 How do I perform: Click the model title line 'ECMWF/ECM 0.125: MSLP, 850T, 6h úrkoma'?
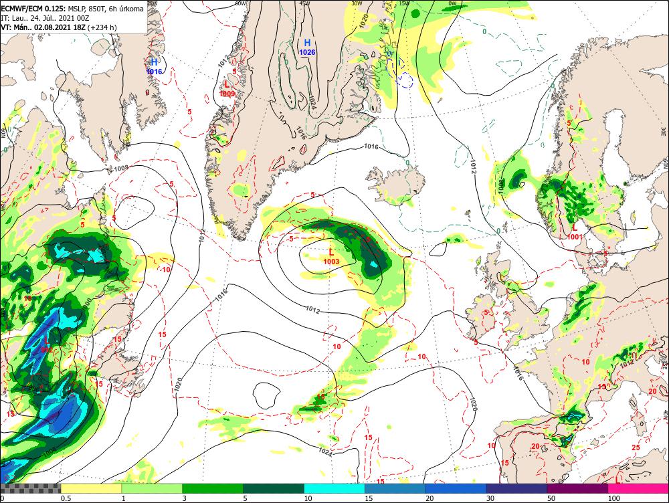[72, 8]
